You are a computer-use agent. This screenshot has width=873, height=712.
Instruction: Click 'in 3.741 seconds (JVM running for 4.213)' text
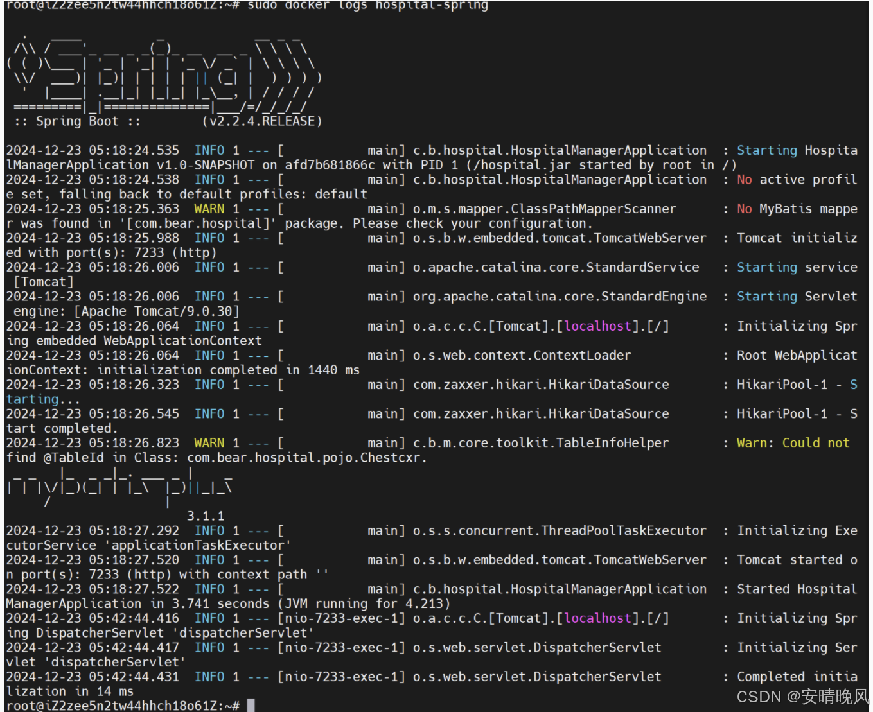[300, 603]
